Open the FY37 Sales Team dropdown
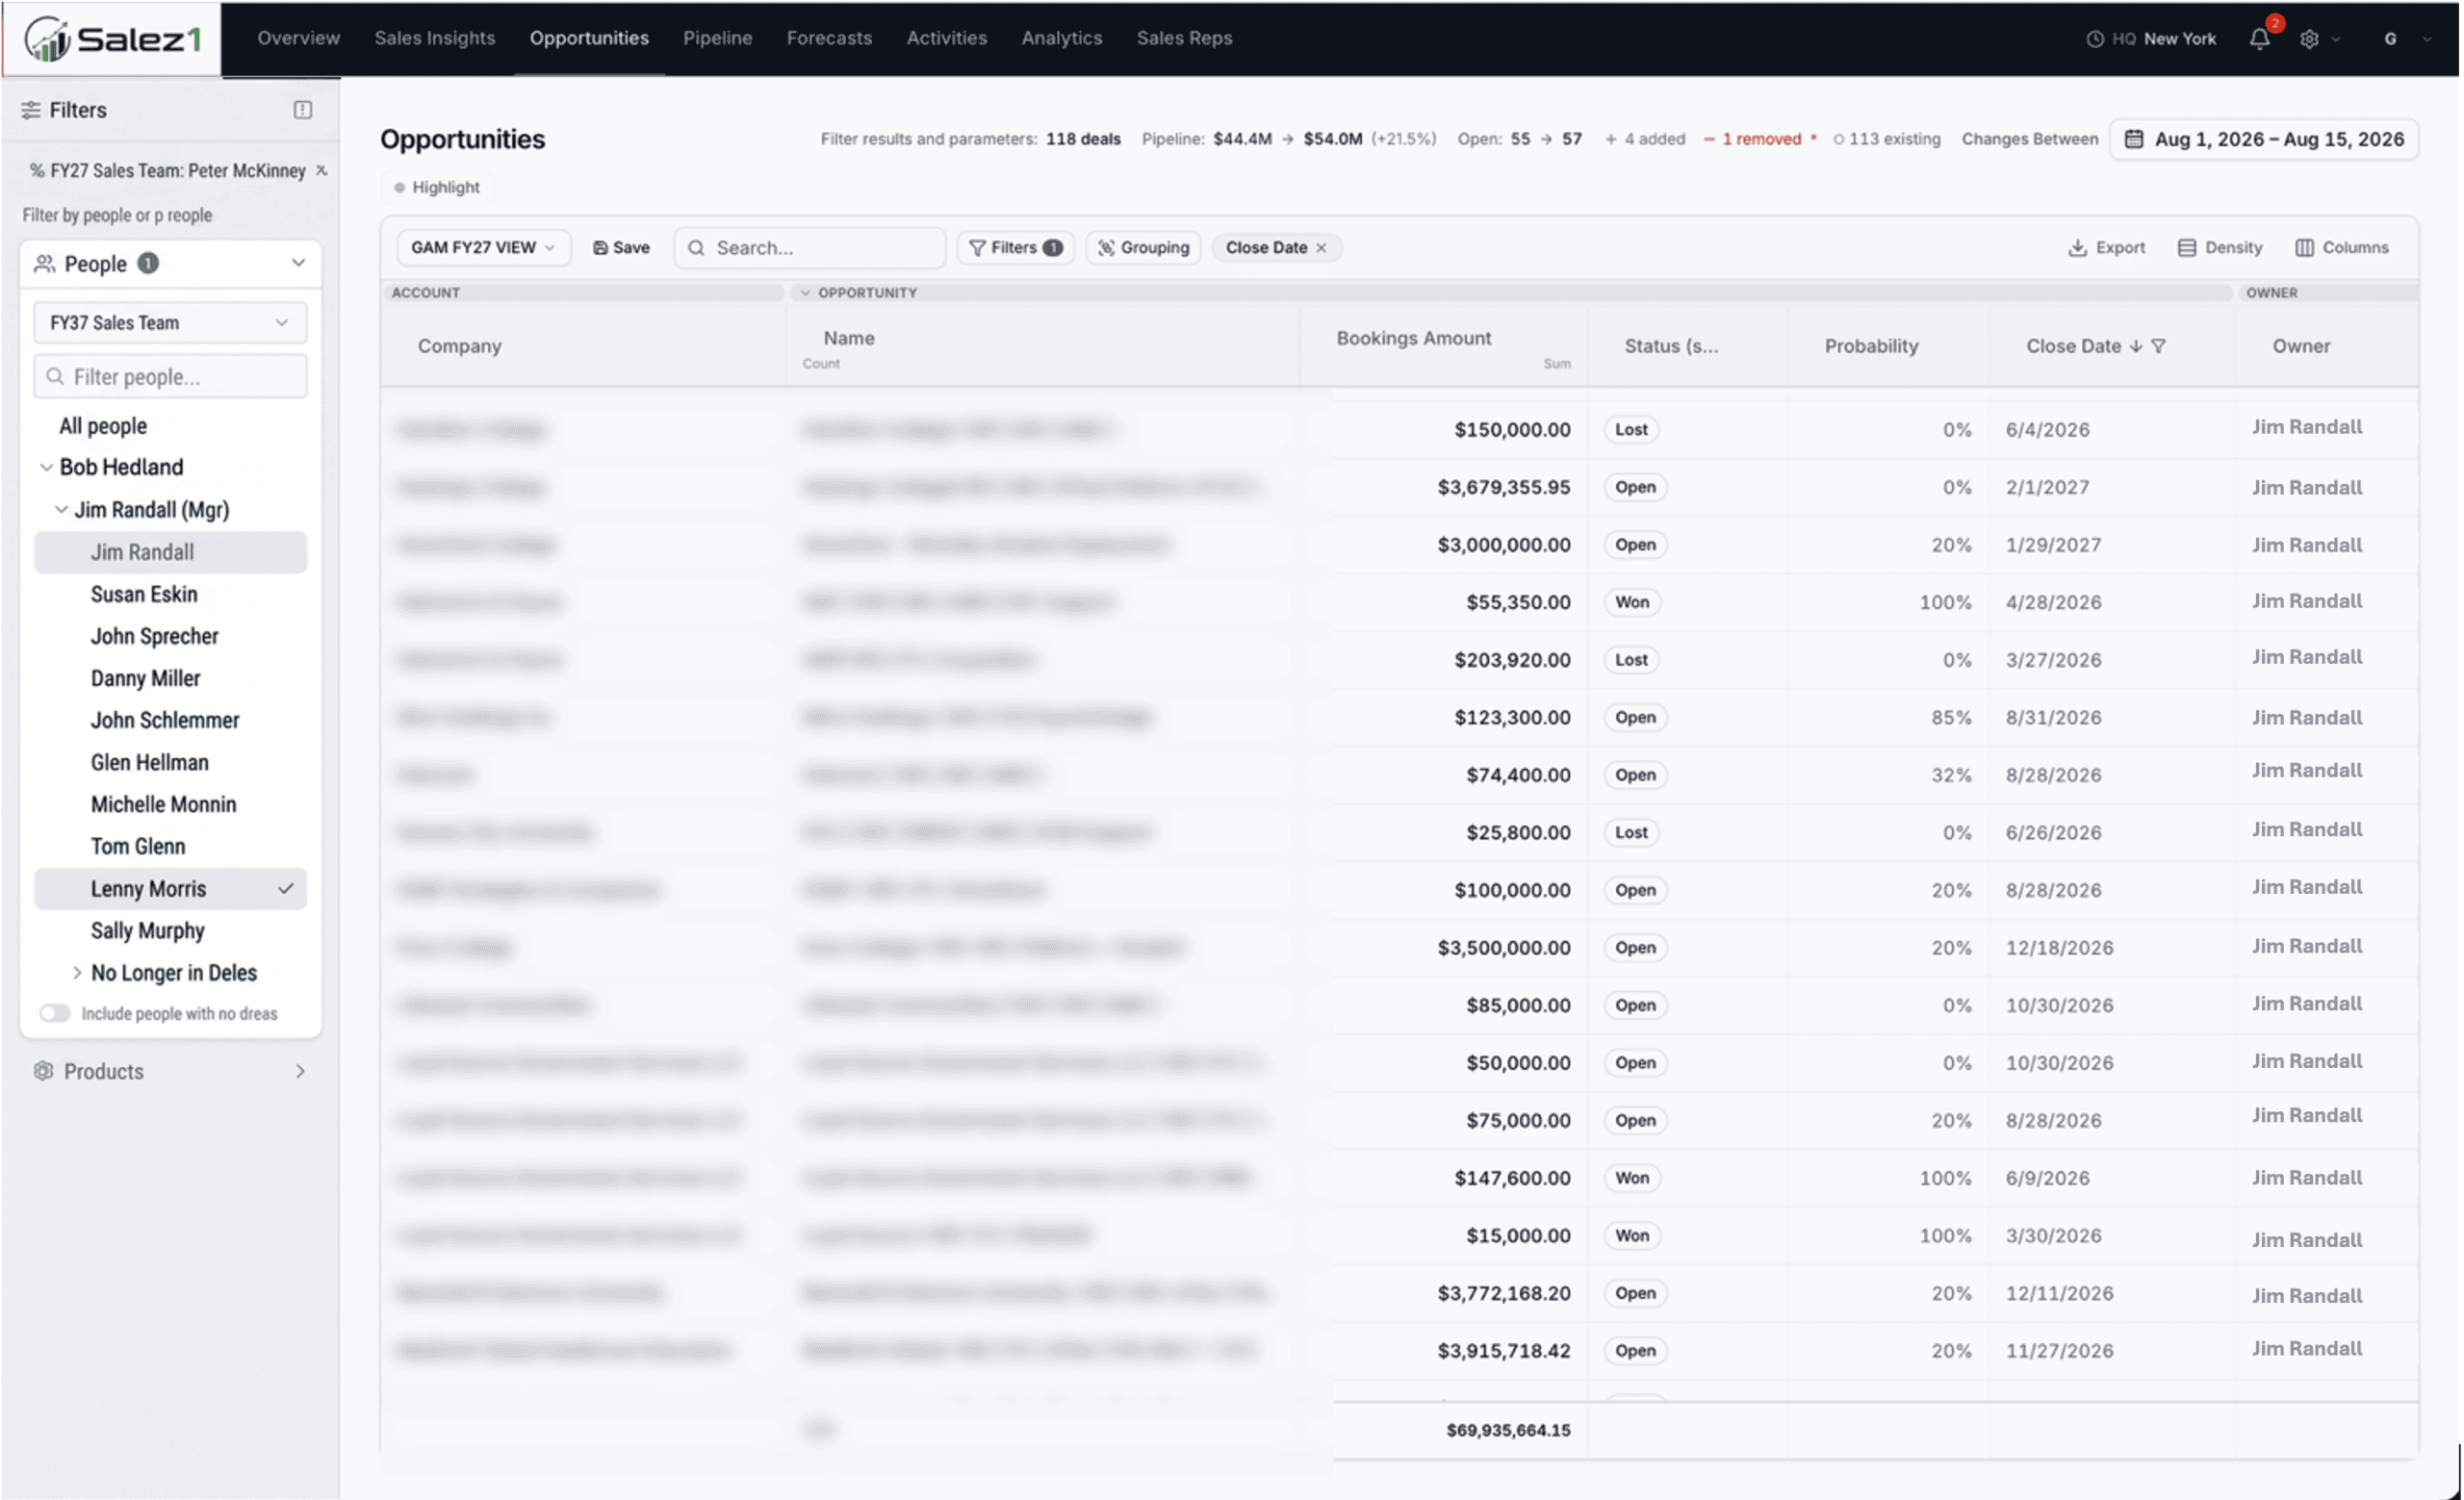 (170, 322)
